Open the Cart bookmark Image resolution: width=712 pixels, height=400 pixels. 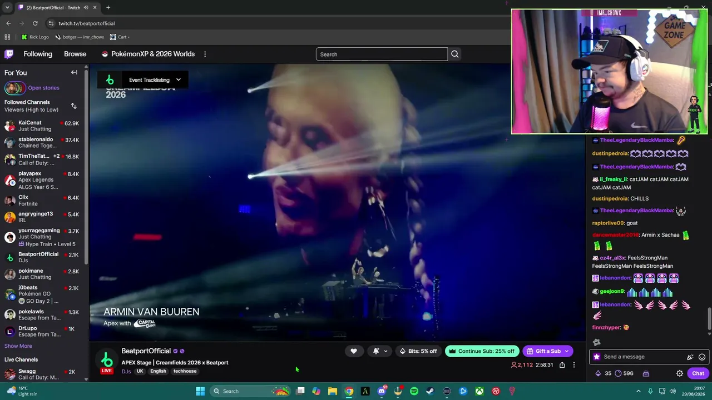point(119,37)
